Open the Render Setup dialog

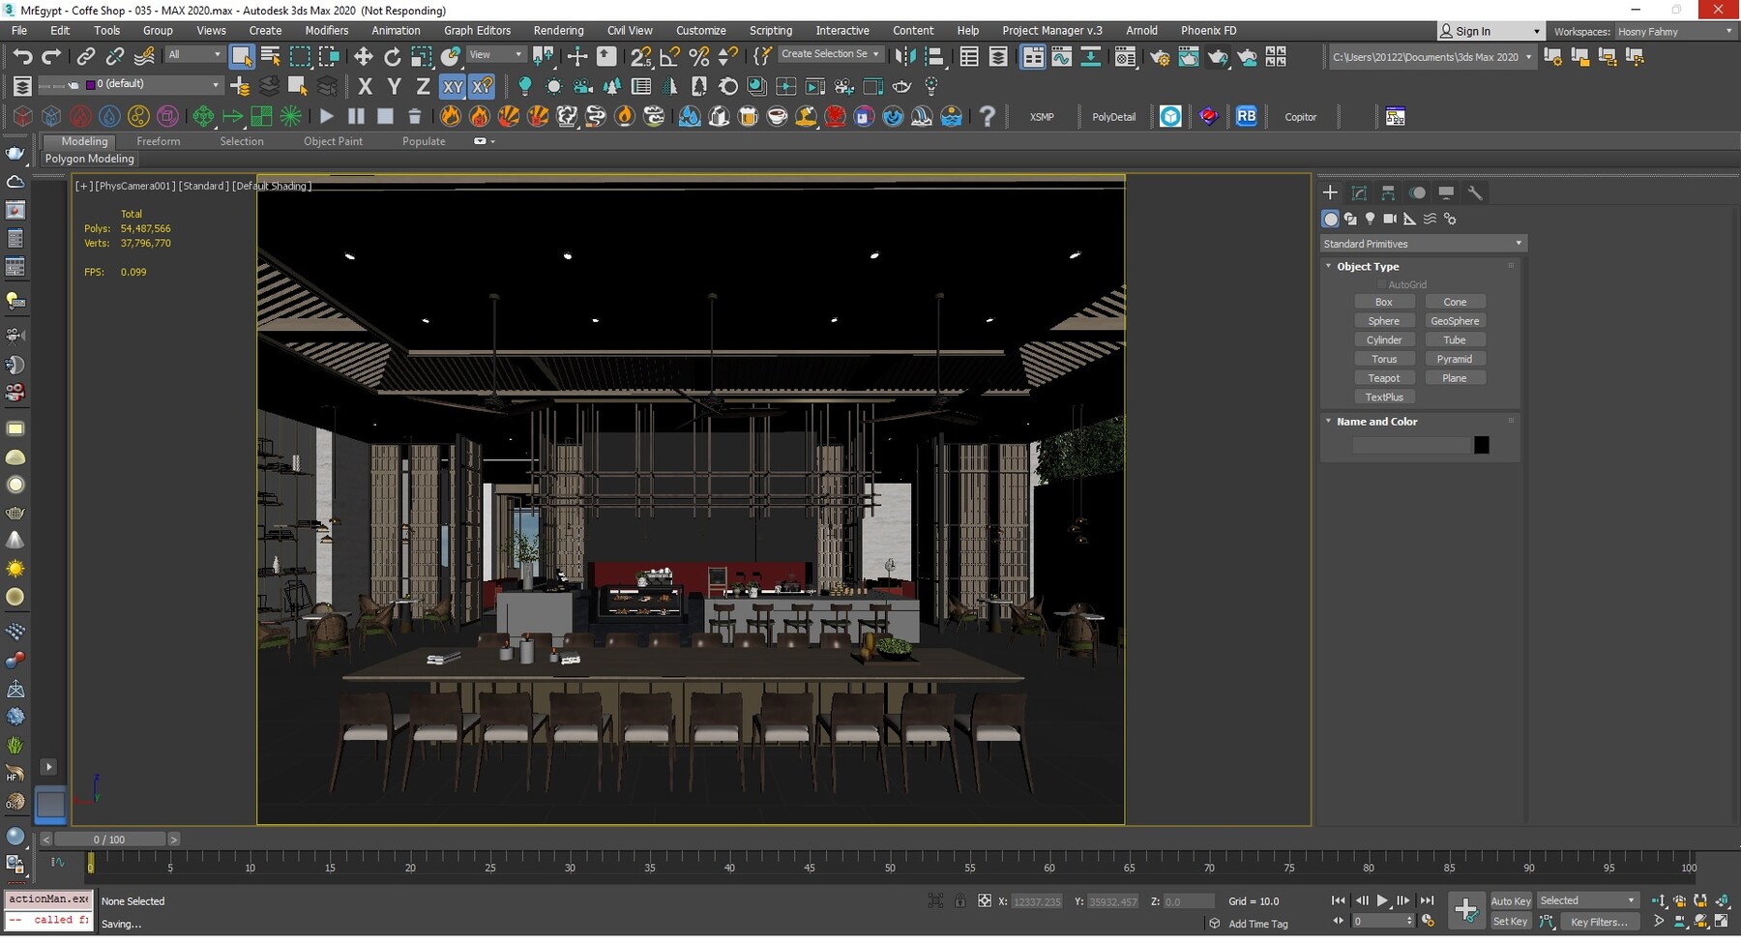click(x=1160, y=56)
